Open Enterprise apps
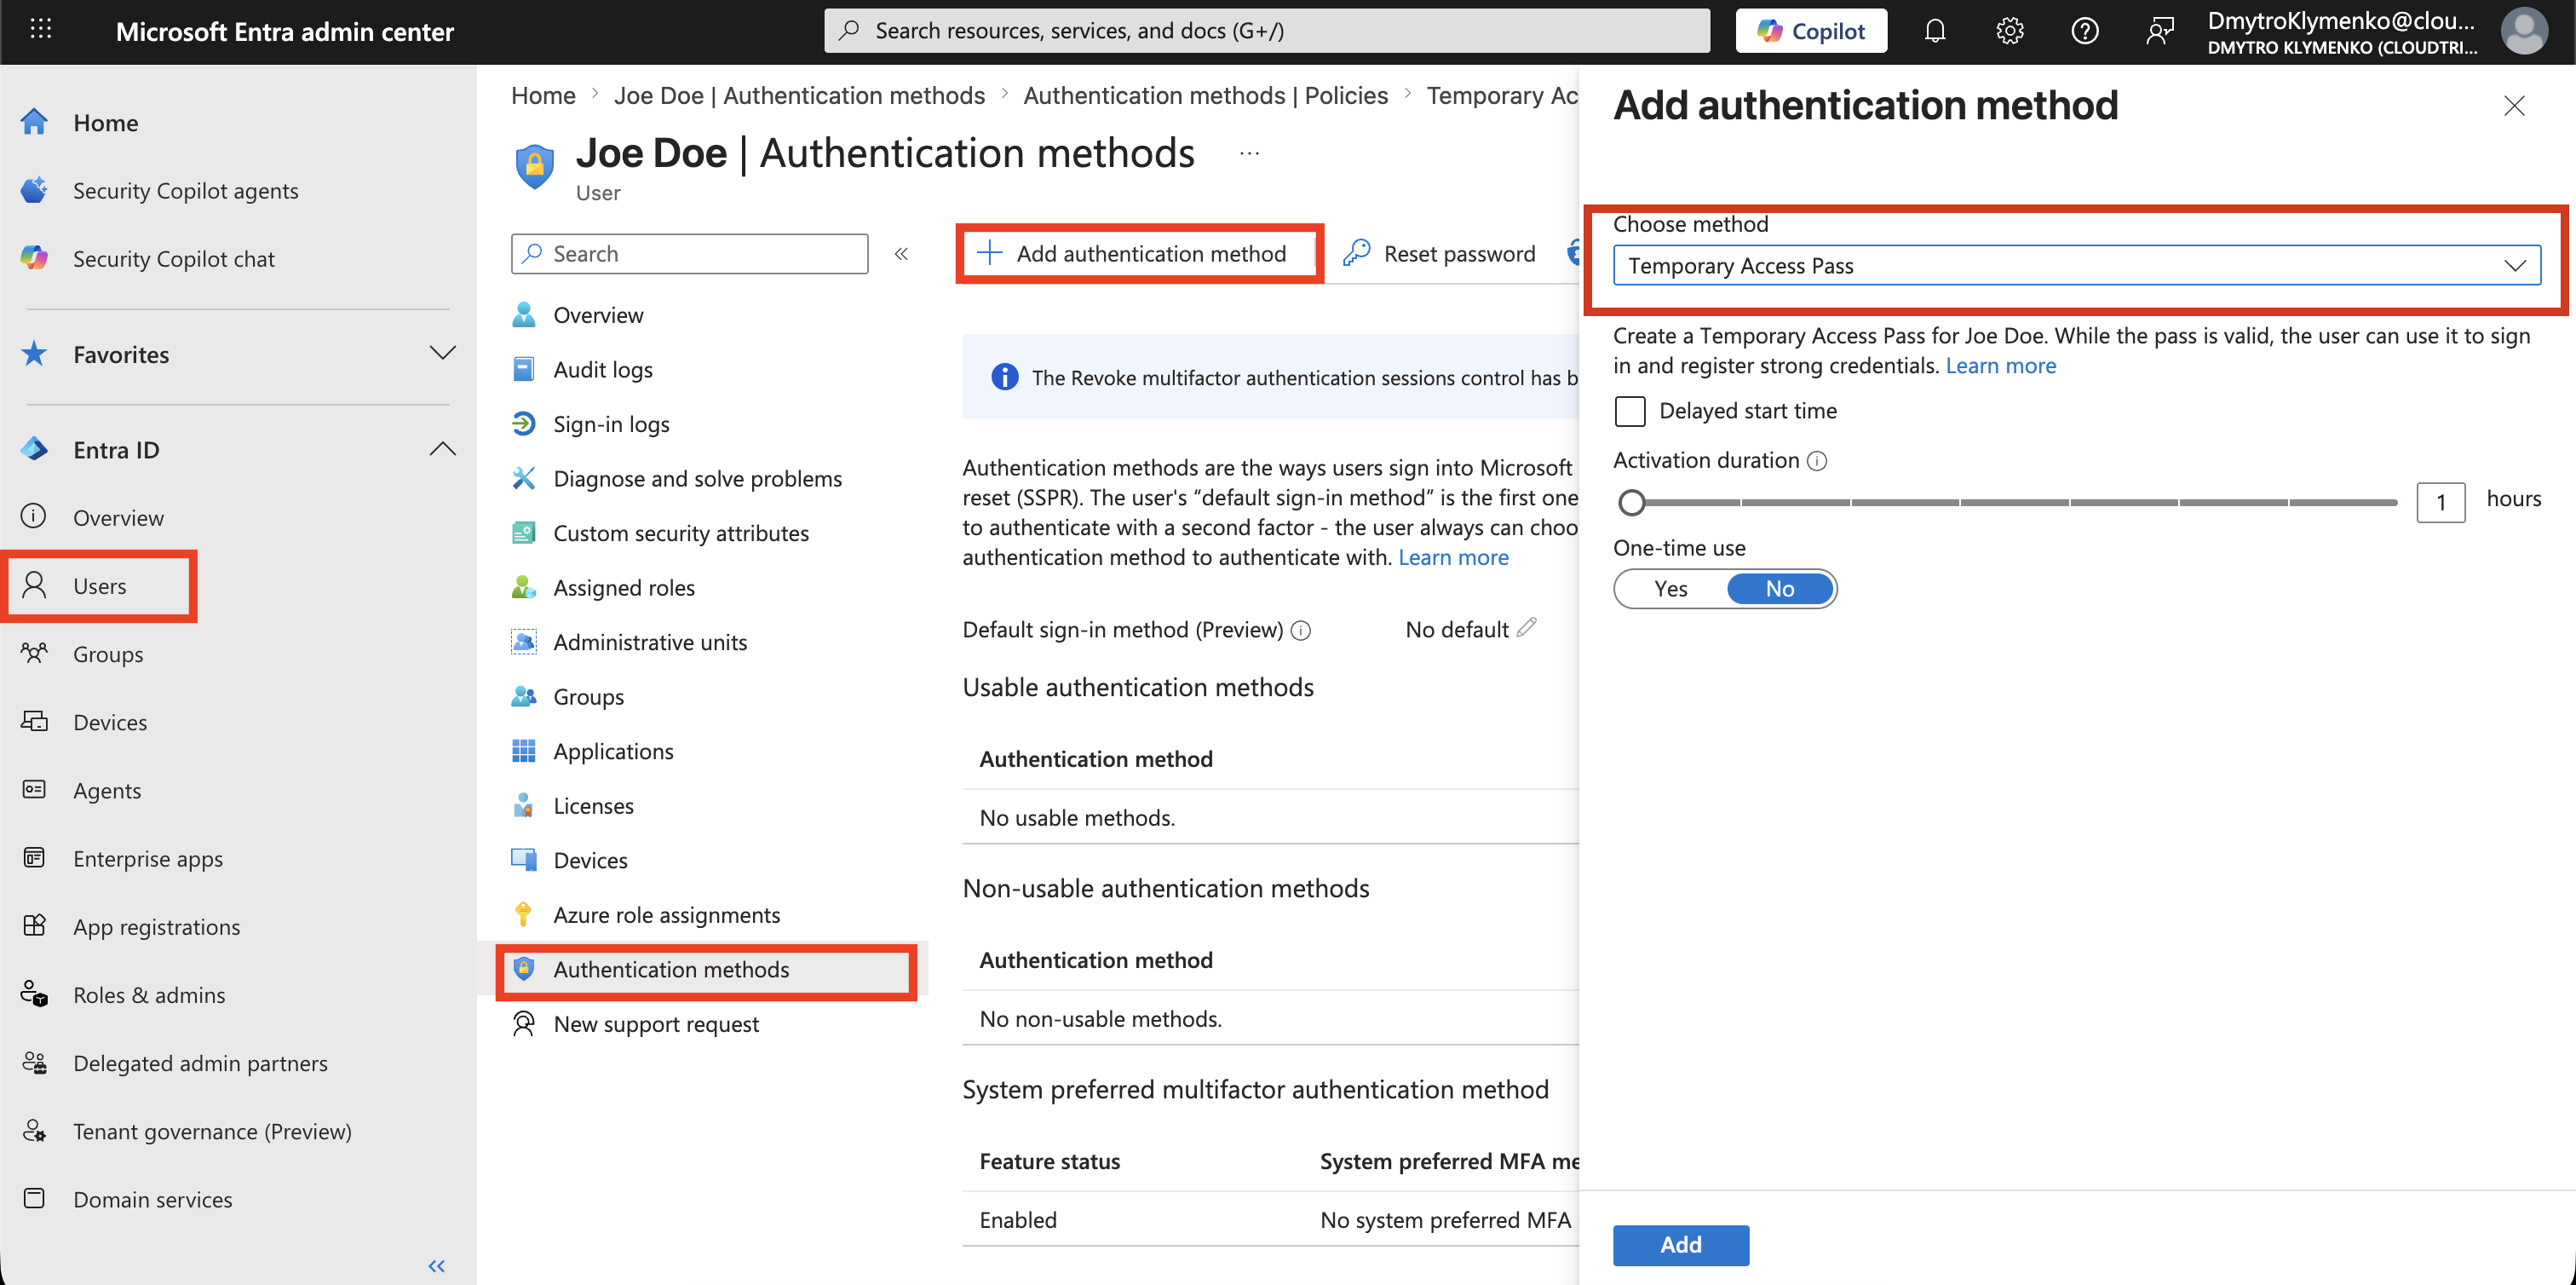The width and height of the screenshot is (2576, 1285). click(x=148, y=857)
